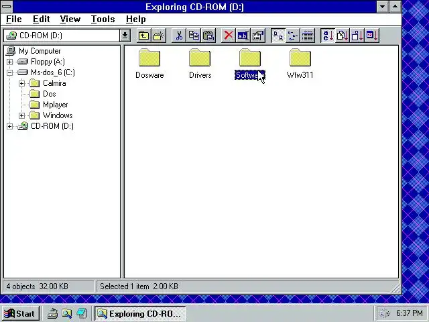Screen dimensions: 429x322
Task: Sort files by name
Action: click(x=328, y=36)
